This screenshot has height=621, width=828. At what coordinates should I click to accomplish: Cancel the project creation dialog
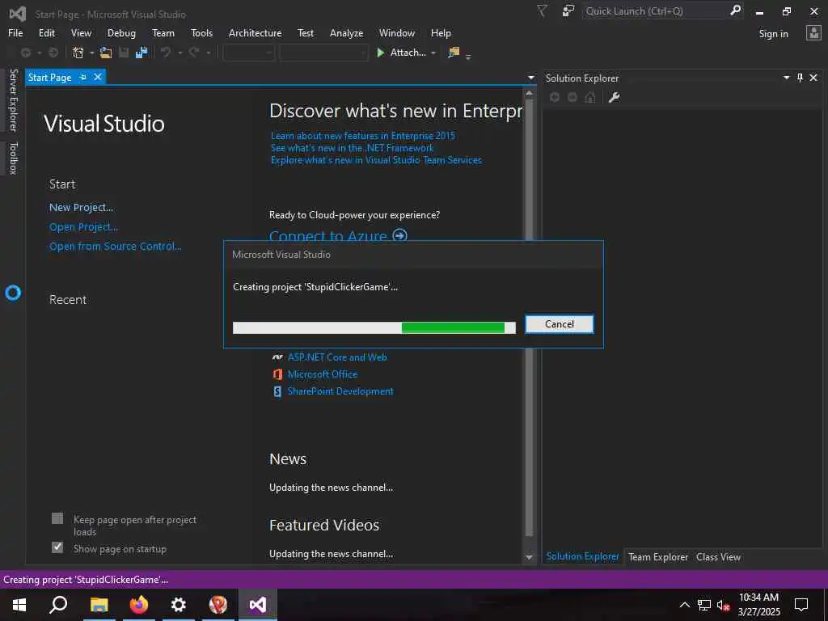point(560,324)
